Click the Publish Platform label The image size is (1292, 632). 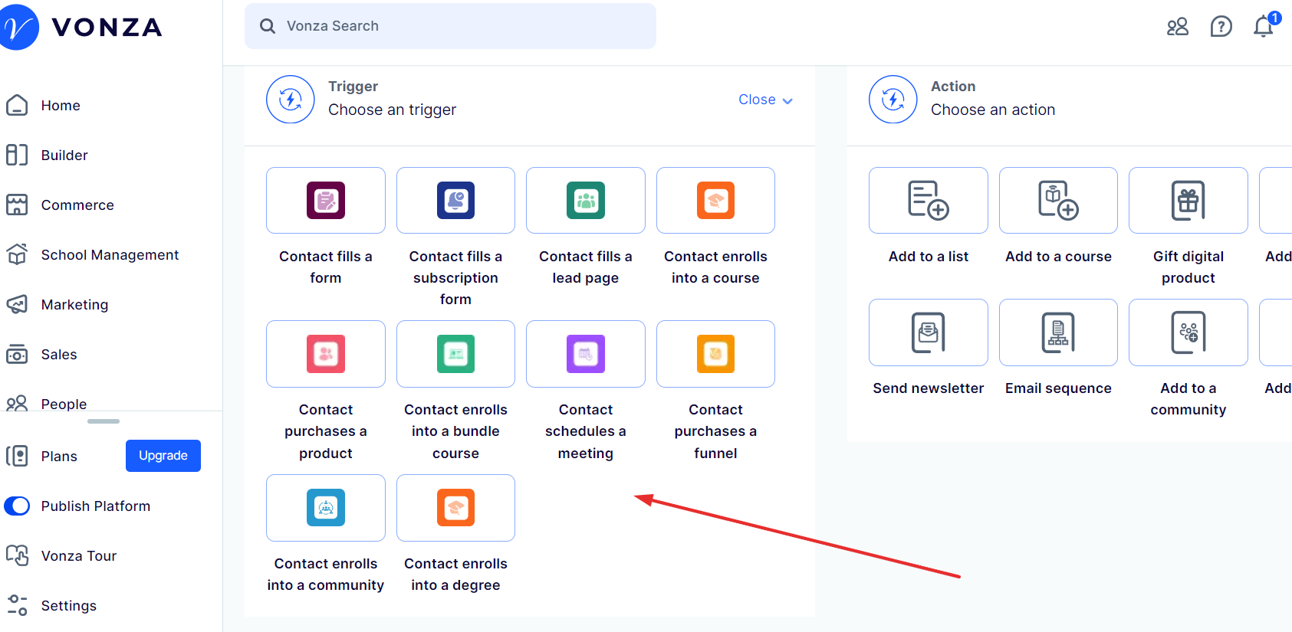pos(96,506)
